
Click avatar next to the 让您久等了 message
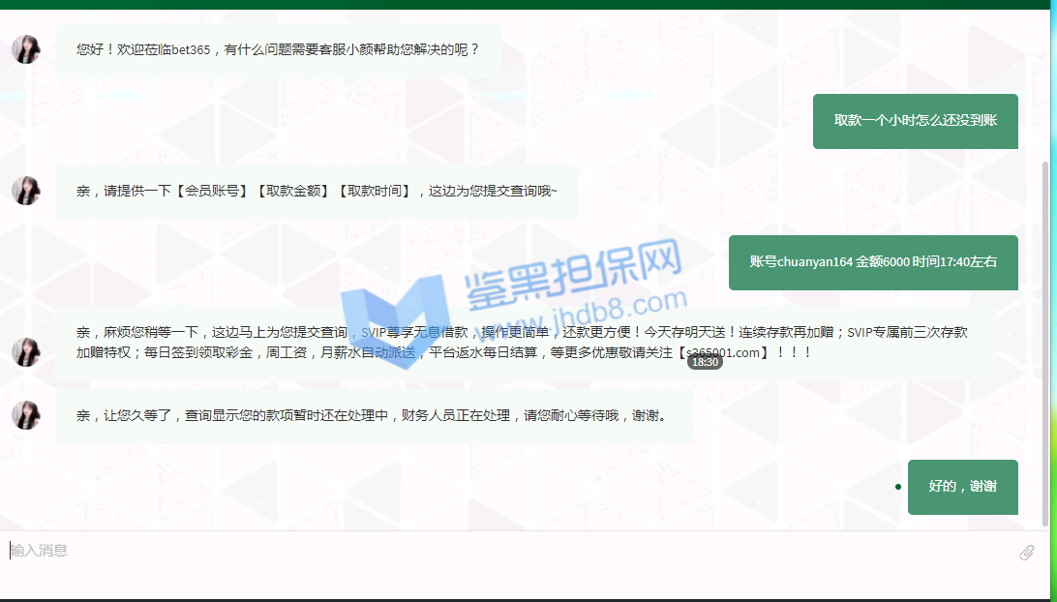click(x=26, y=415)
